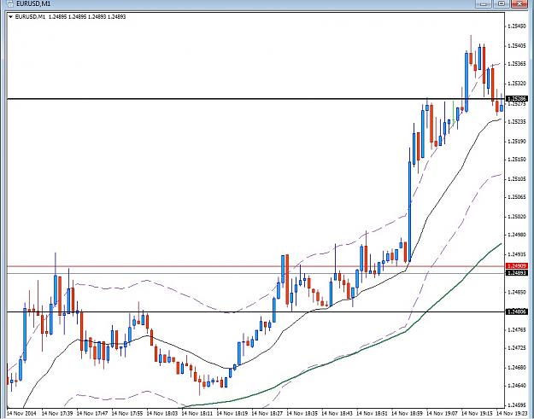
Task: Select the black horizontal line at 1.24806
Action: coord(255,311)
